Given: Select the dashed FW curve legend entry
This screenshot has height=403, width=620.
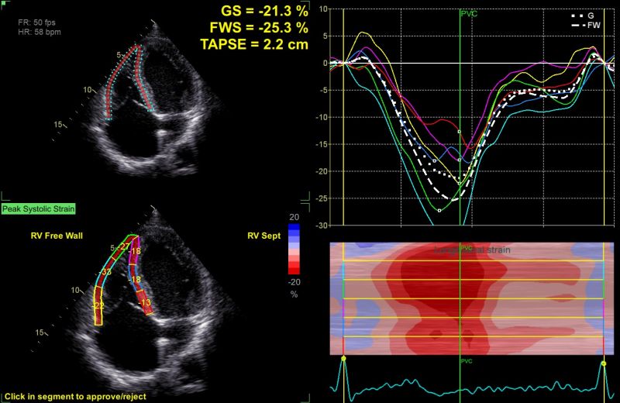Looking at the screenshot, I should pos(586,26).
